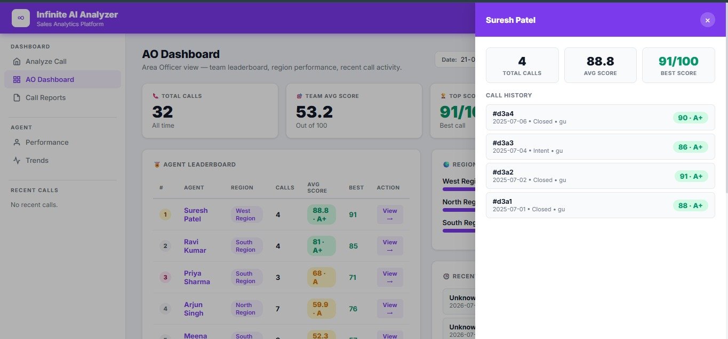Click the target icon beside Team Avg Score
The width and height of the screenshot is (728, 339).
click(x=299, y=96)
